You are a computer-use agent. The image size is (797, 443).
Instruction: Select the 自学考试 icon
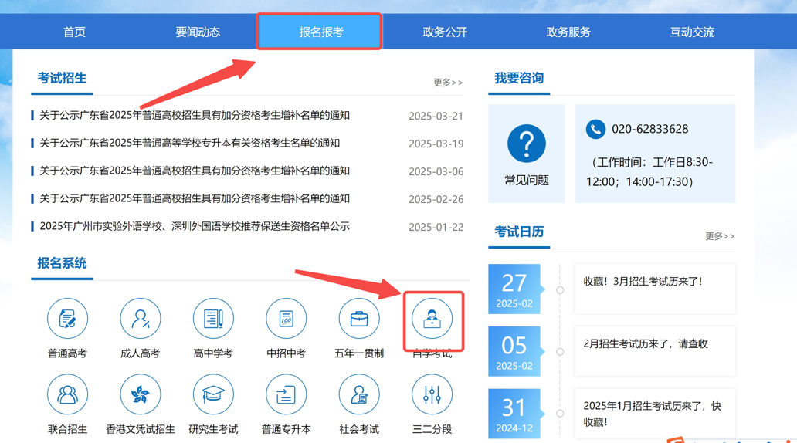432,319
